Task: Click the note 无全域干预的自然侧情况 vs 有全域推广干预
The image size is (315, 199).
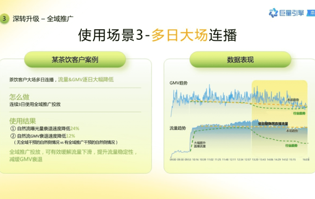Action: pyautogui.click(x=66, y=142)
